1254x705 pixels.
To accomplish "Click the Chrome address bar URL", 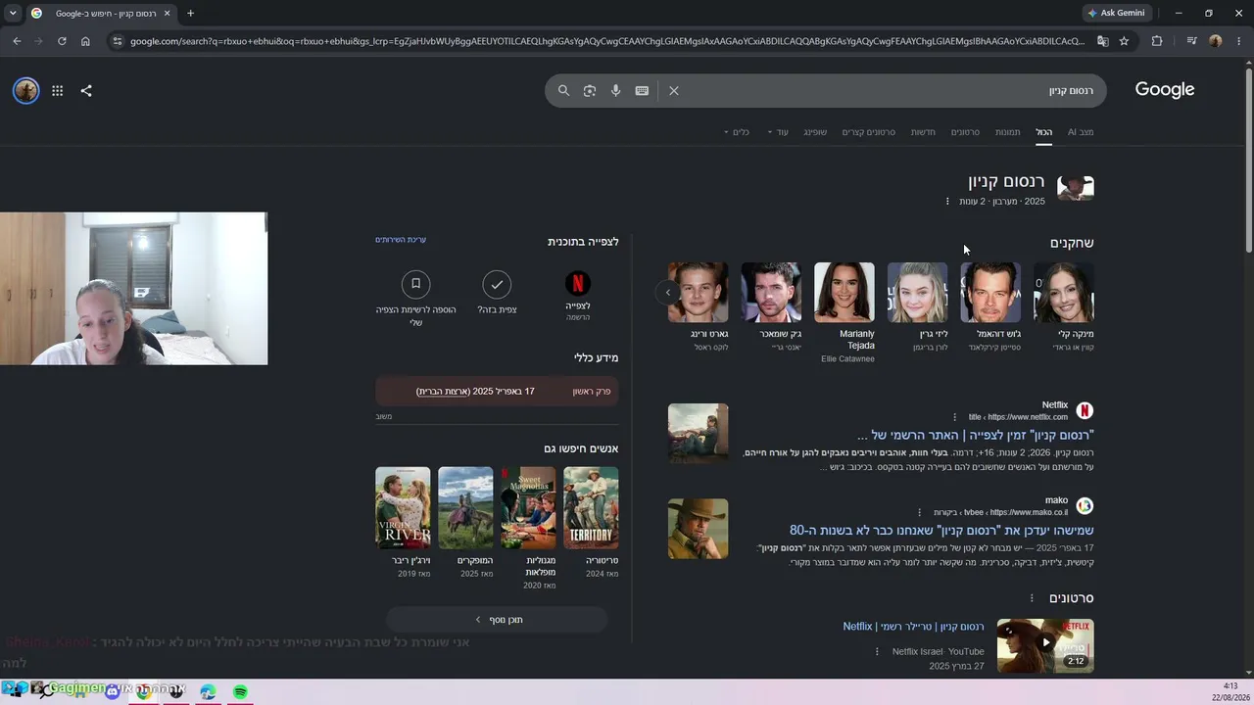I will [607, 41].
